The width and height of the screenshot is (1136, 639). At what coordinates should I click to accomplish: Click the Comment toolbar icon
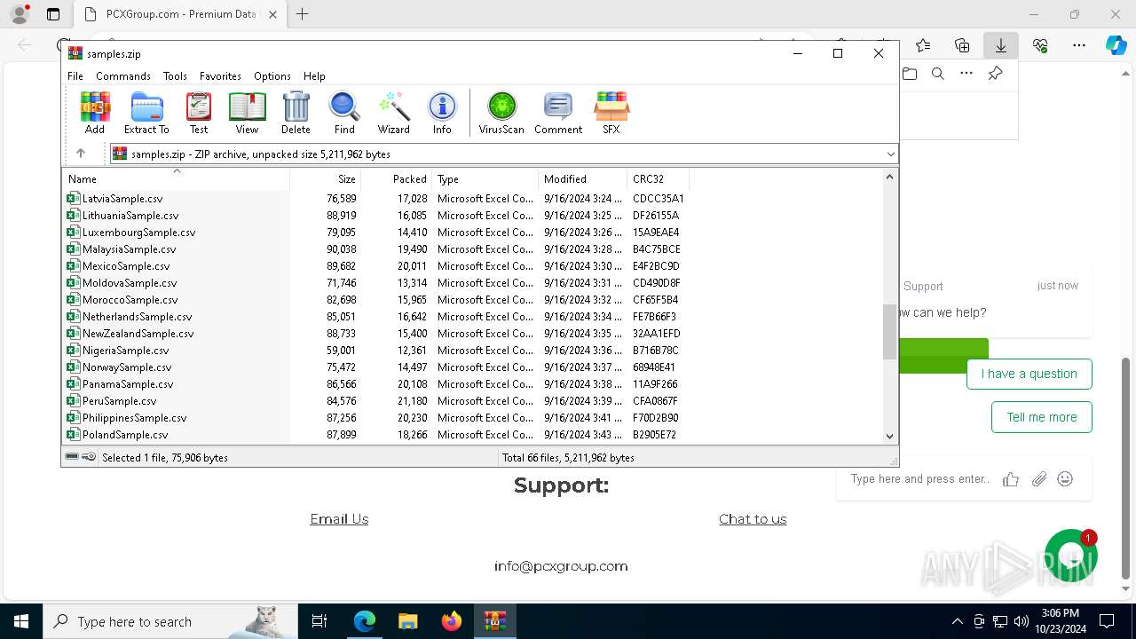coord(558,113)
